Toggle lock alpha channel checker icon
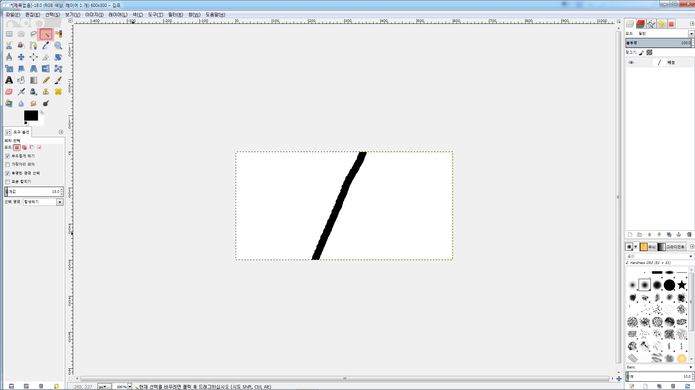Viewport: 695px width, 390px height. pyautogui.click(x=649, y=53)
